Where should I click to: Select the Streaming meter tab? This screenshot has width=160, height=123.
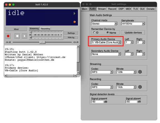coord(34,28)
